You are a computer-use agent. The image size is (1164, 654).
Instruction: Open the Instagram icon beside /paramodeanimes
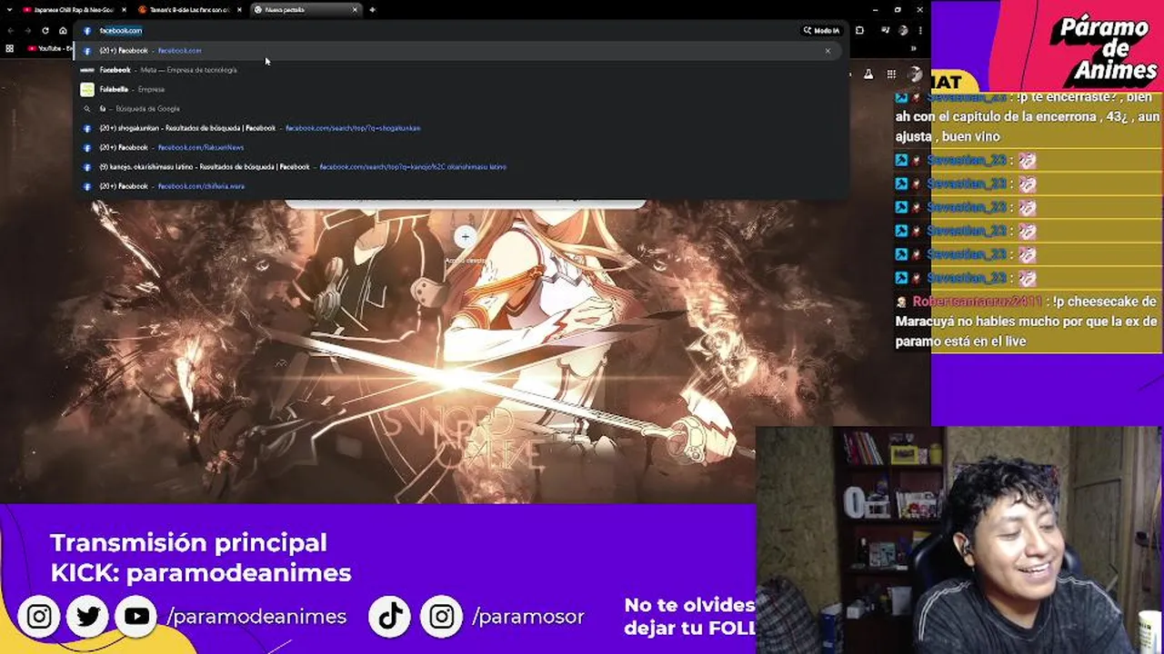tap(39, 617)
